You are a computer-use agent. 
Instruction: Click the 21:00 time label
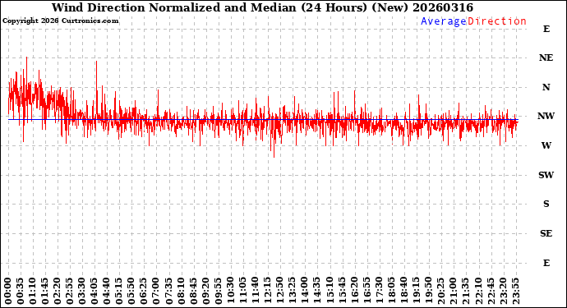tap(454, 291)
